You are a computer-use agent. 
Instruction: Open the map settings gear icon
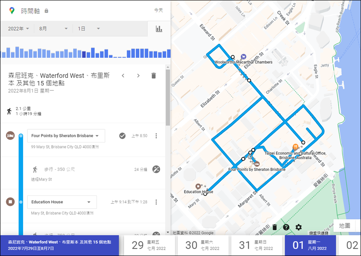click(x=298, y=227)
